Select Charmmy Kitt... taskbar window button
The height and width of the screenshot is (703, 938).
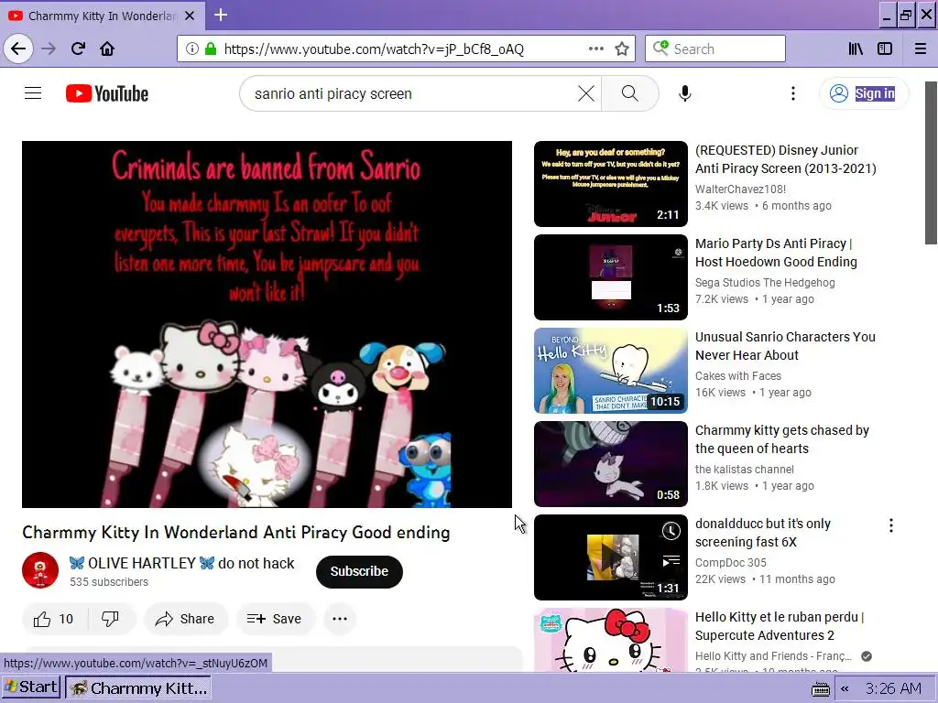tap(138, 688)
